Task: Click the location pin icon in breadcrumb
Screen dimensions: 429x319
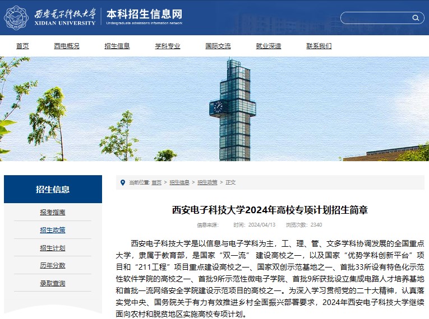Action: [x=123, y=182]
